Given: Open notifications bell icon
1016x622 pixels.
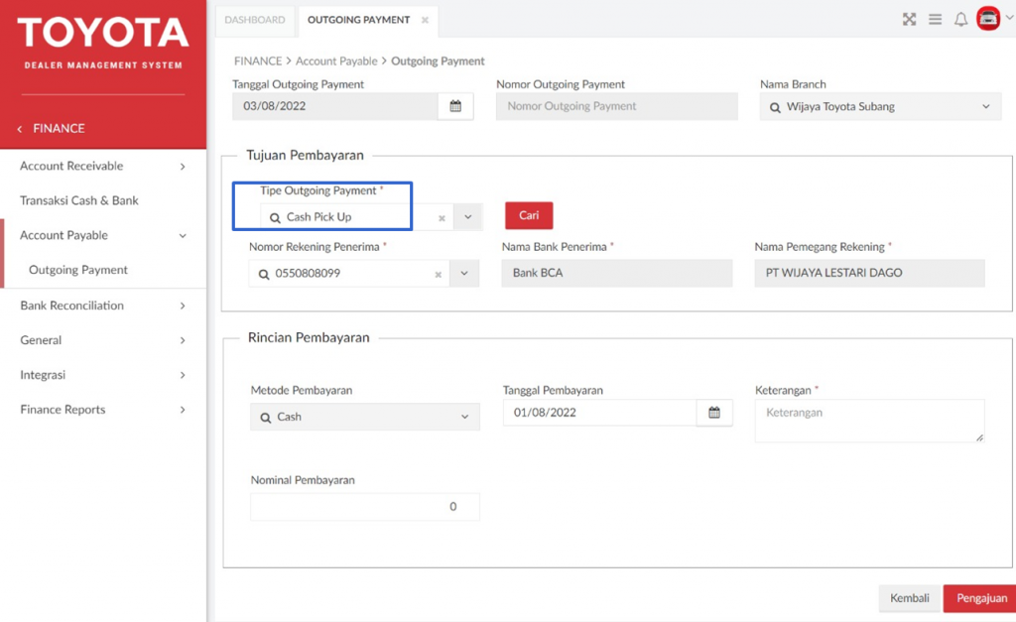Looking at the screenshot, I should pyautogui.click(x=960, y=20).
